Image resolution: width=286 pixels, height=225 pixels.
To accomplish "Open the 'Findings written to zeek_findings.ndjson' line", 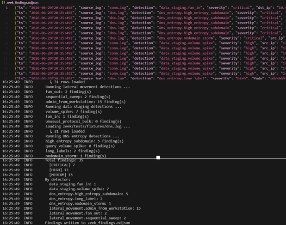I will coord(87,223).
